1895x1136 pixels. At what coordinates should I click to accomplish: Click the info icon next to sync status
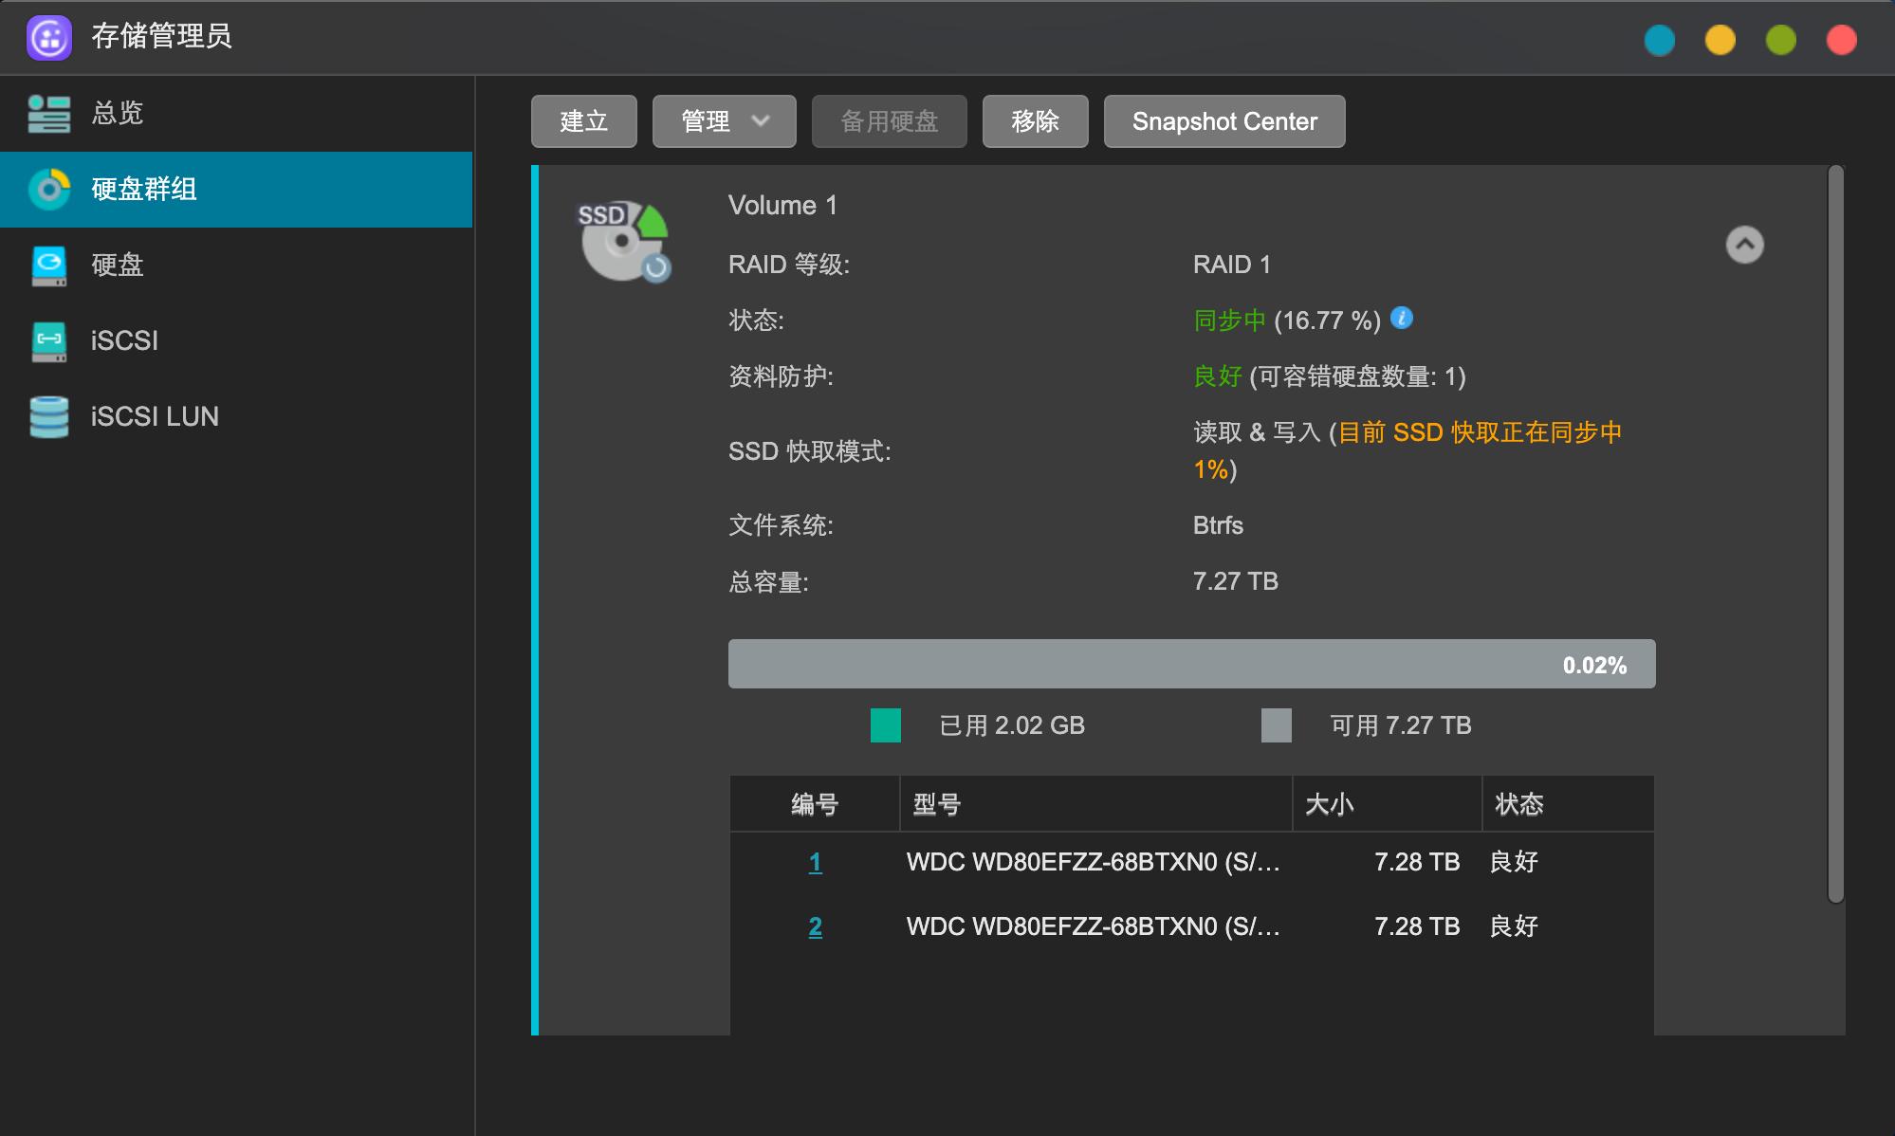(1401, 319)
